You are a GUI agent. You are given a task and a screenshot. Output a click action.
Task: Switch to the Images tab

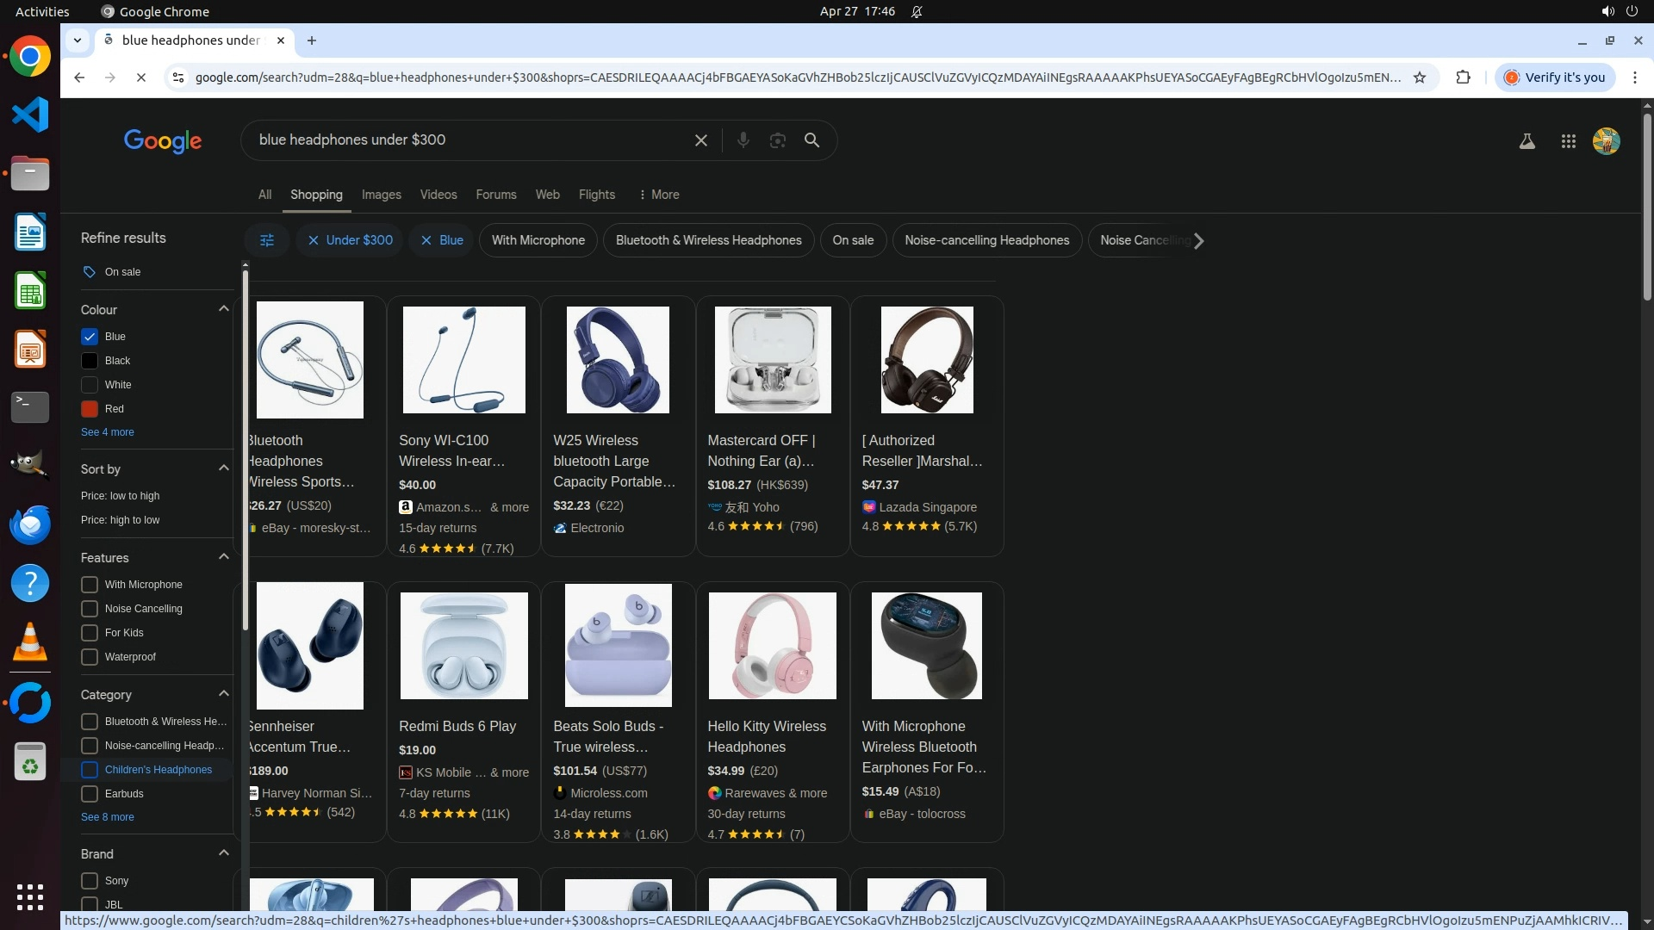pos(381,195)
